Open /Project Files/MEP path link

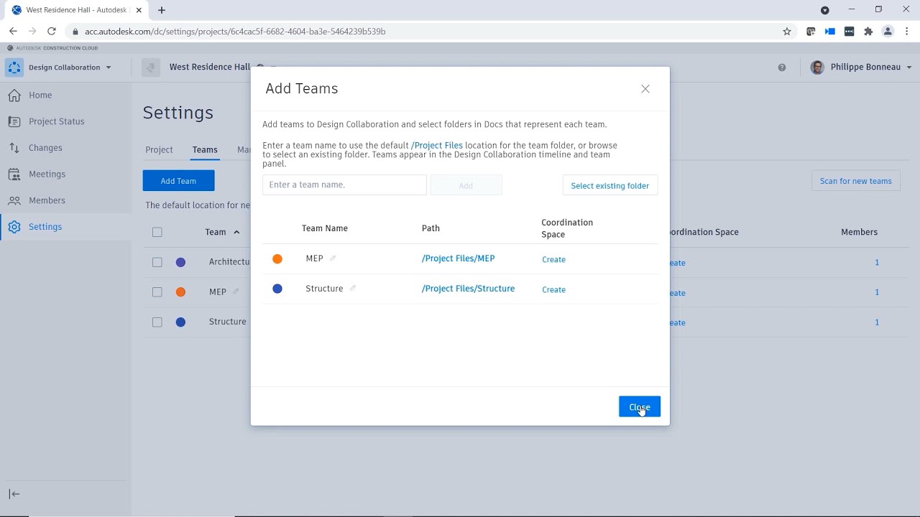[x=458, y=258]
